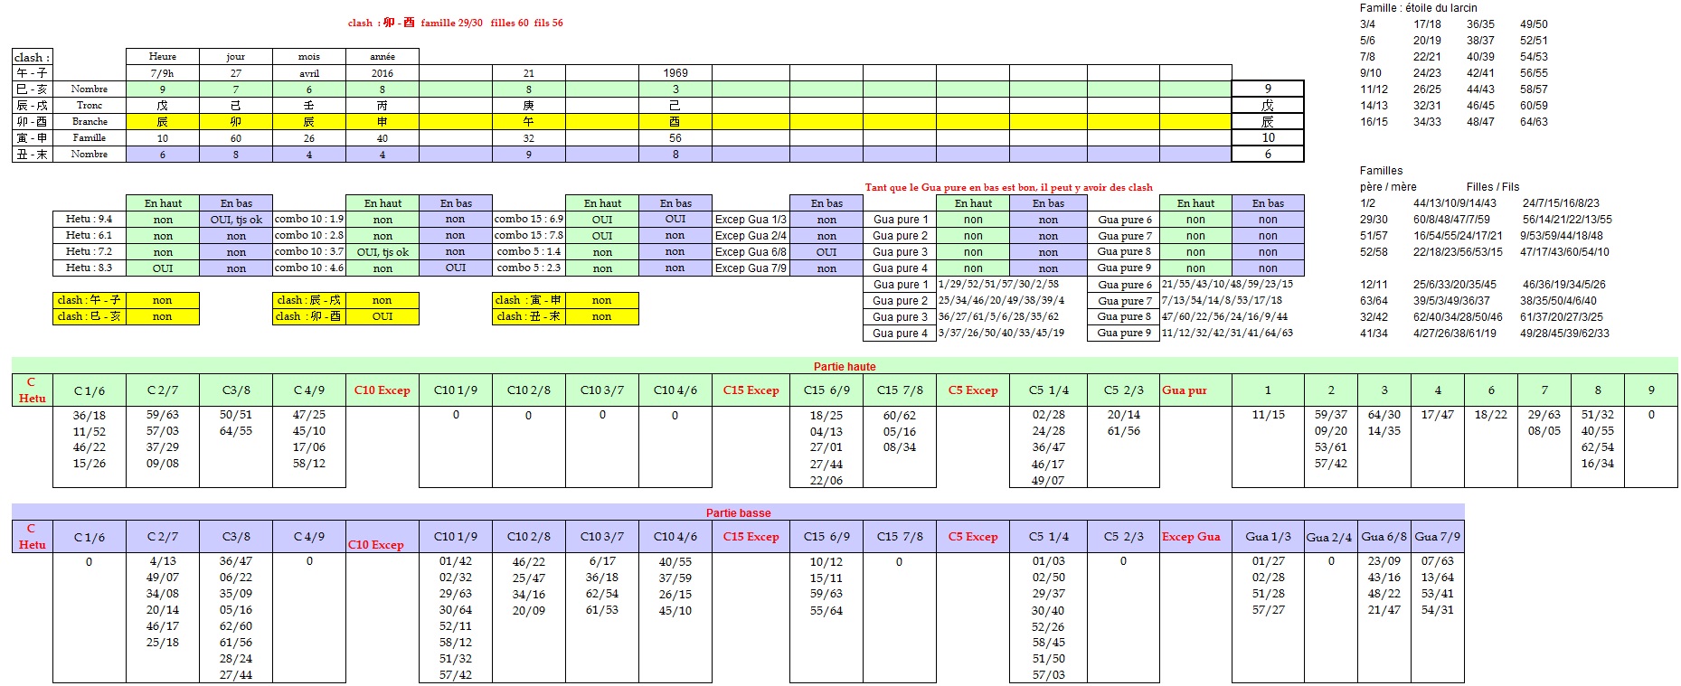
Task: Select the 'Filles / Fils' label
Action: pyautogui.click(x=1493, y=187)
